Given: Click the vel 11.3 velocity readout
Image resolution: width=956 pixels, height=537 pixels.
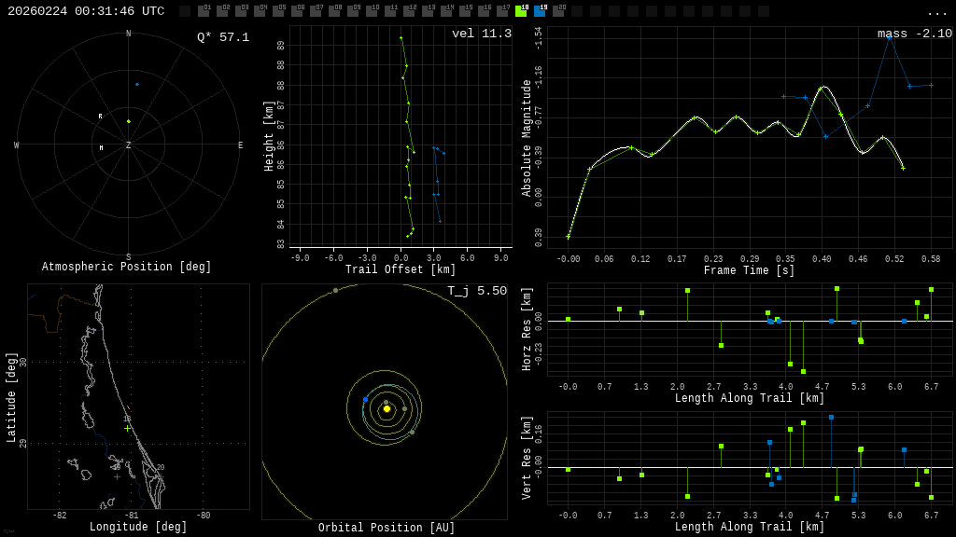Looking at the screenshot, I should click(482, 34).
